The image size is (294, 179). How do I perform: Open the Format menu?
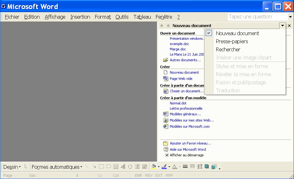(x=103, y=17)
